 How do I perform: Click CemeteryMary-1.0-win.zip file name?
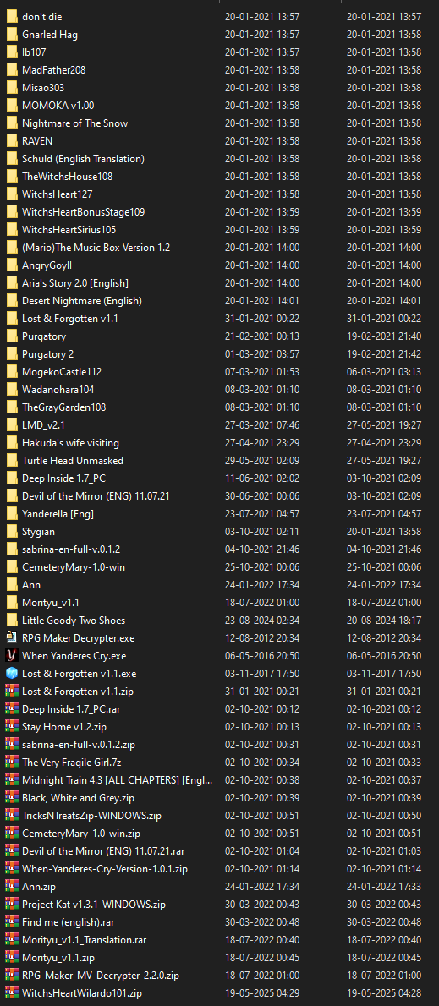click(81, 834)
